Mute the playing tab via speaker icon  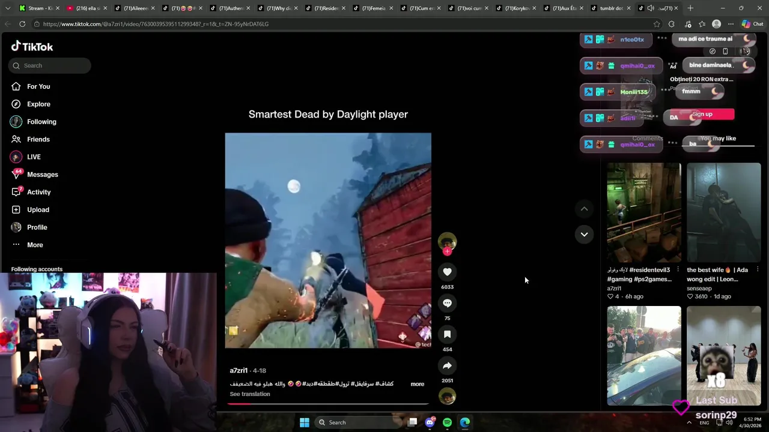point(651,8)
